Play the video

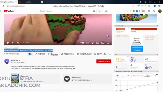8,43
